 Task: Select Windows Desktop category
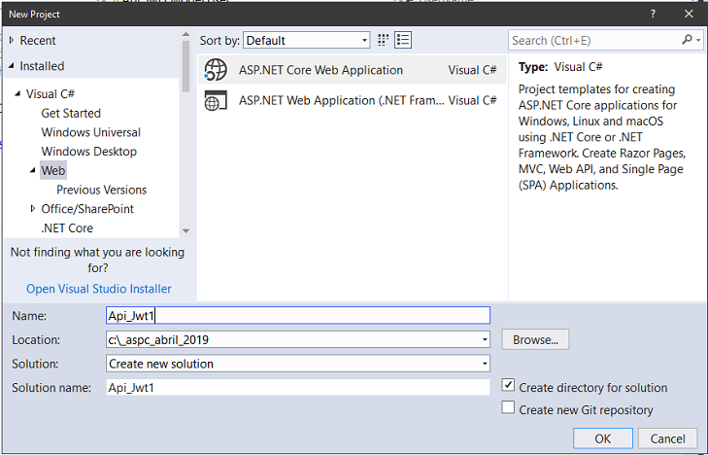(x=89, y=152)
